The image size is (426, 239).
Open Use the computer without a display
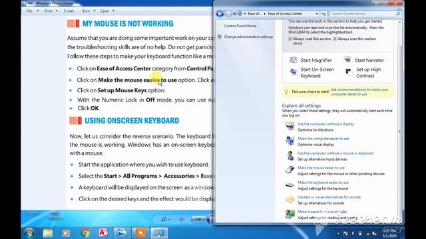tap(325, 124)
